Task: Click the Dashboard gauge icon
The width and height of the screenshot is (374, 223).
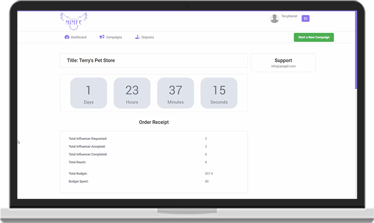Action: (x=67, y=37)
